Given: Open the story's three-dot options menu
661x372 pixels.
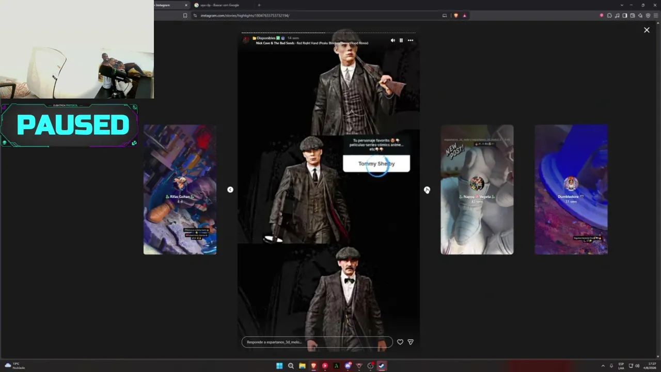Looking at the screenshot, I should [411, 40].
